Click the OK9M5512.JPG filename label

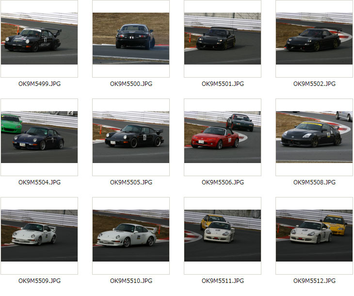click(315, 281)
